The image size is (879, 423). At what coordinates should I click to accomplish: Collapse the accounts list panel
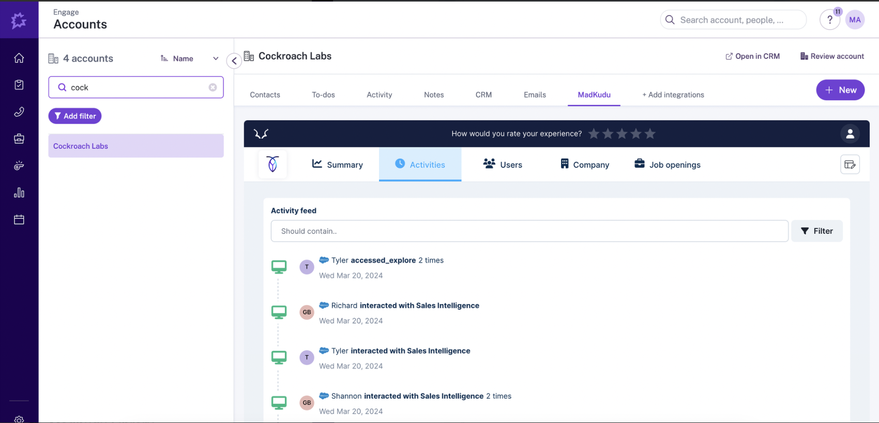(234, 61)
